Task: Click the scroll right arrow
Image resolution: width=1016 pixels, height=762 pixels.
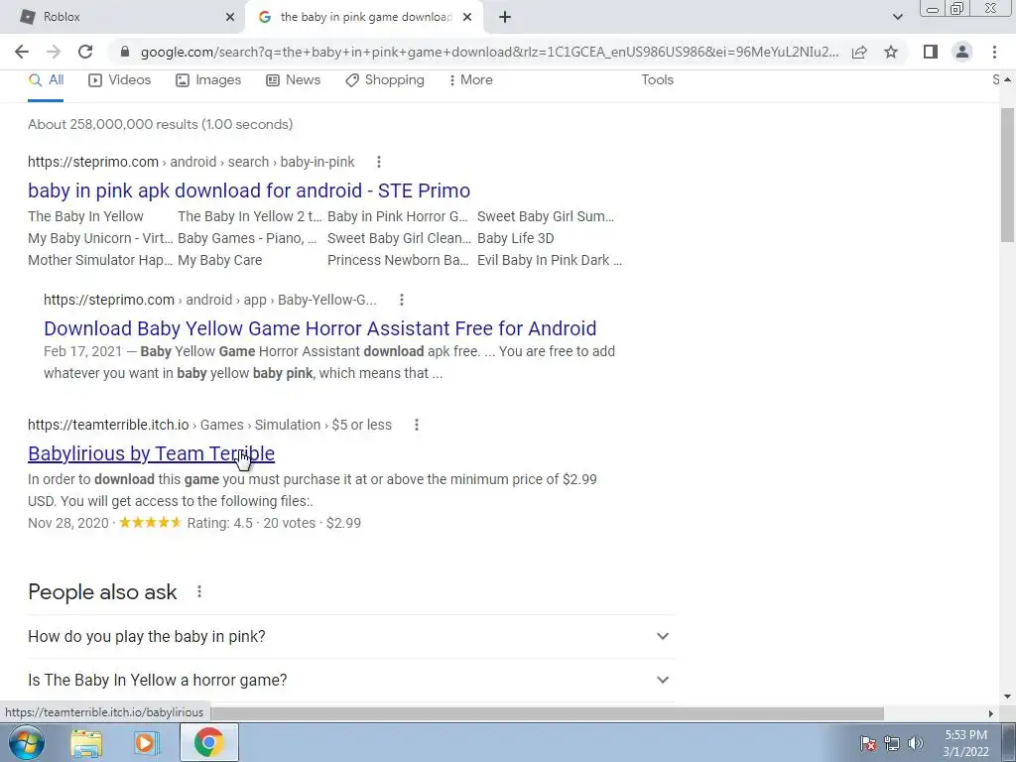Action: point(991,713)
